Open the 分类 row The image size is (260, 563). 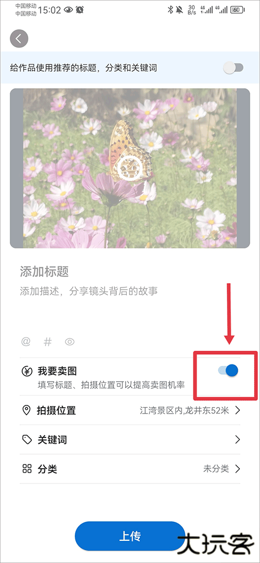point(130,469)
